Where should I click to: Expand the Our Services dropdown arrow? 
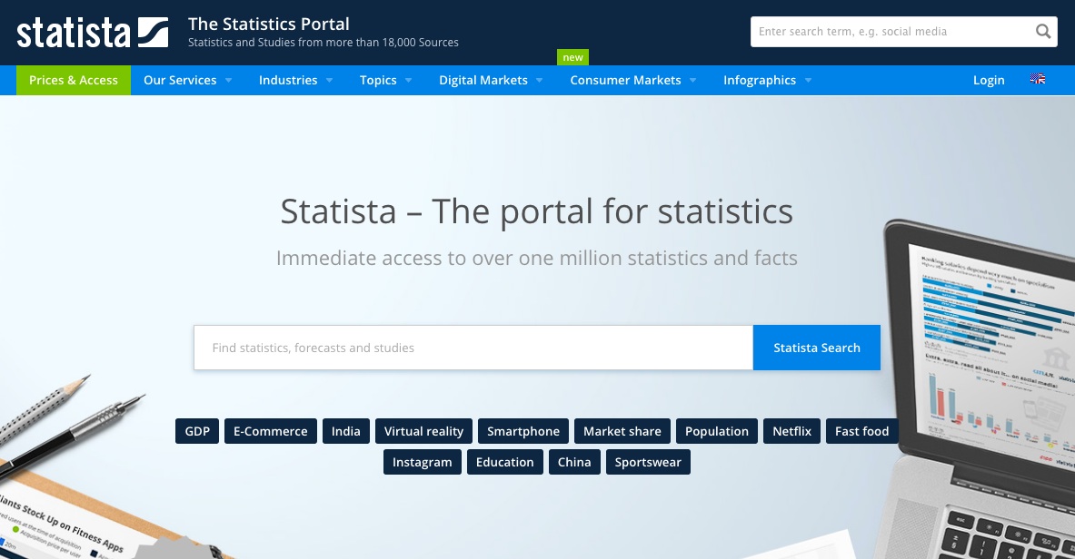click(x=228, y=80)
